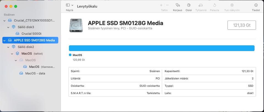The height and width of the screenshot is (112, 264).
Task: Click the Tuo näkyviin mount icon
Action: coord(232,5)
